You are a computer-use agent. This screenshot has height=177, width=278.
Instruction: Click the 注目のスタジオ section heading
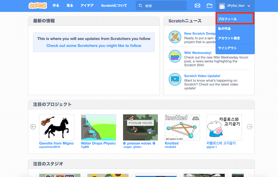48,164
